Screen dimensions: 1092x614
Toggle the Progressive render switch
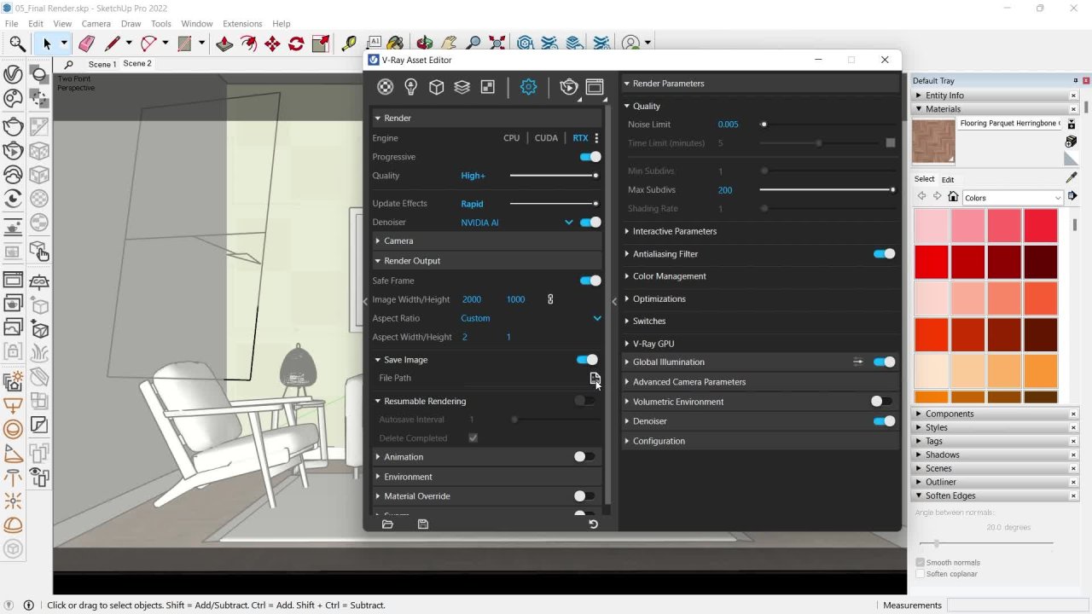tap(590, 157)
